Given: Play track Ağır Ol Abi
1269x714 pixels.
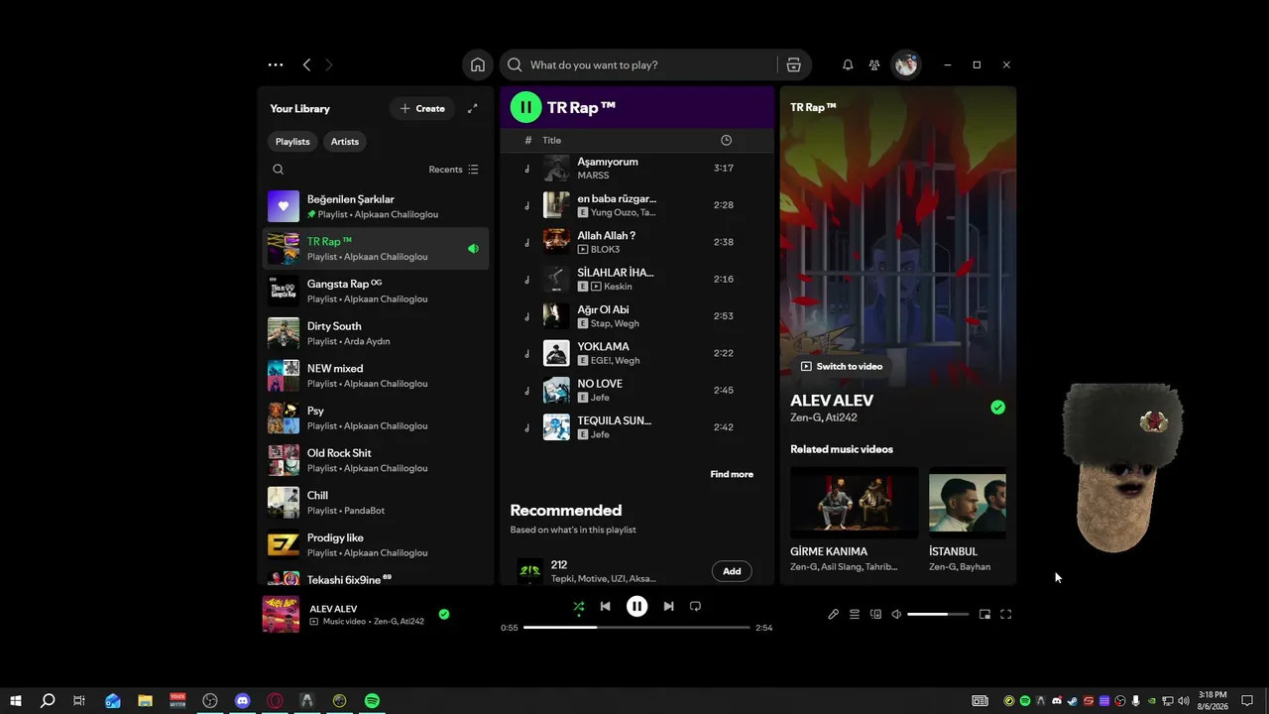Looking at the screenshot, I should [x=636, y=316].
